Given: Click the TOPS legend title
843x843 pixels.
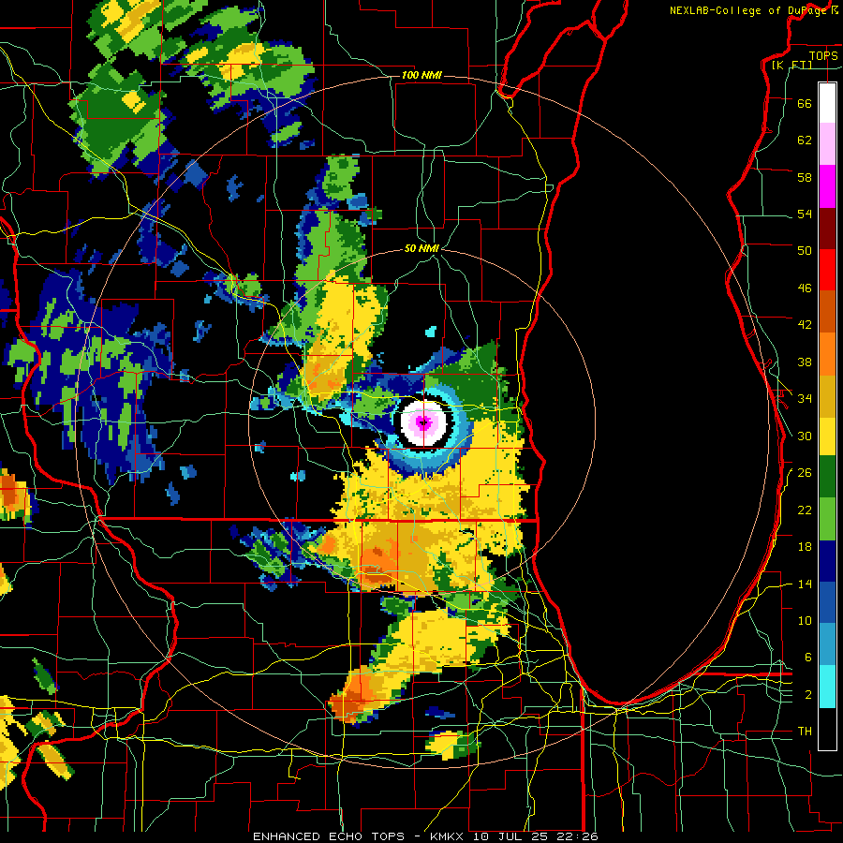Looking at the screenshot, I should click(x=823, y=55).
